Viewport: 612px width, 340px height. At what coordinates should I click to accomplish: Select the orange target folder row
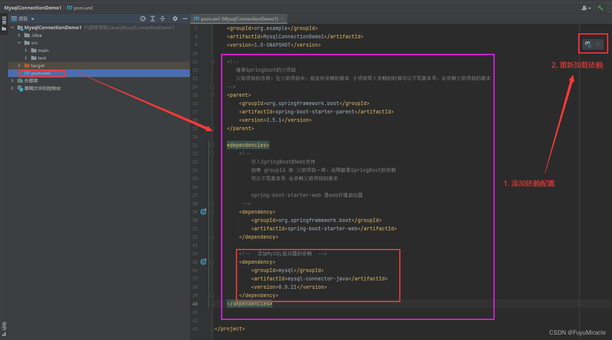pyautogui.click(x=99, y=65)
